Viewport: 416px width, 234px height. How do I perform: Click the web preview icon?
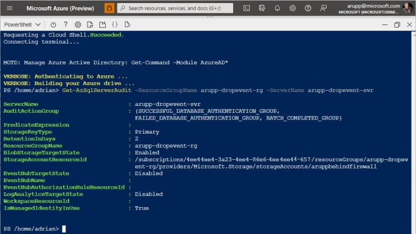click(127, 25)
